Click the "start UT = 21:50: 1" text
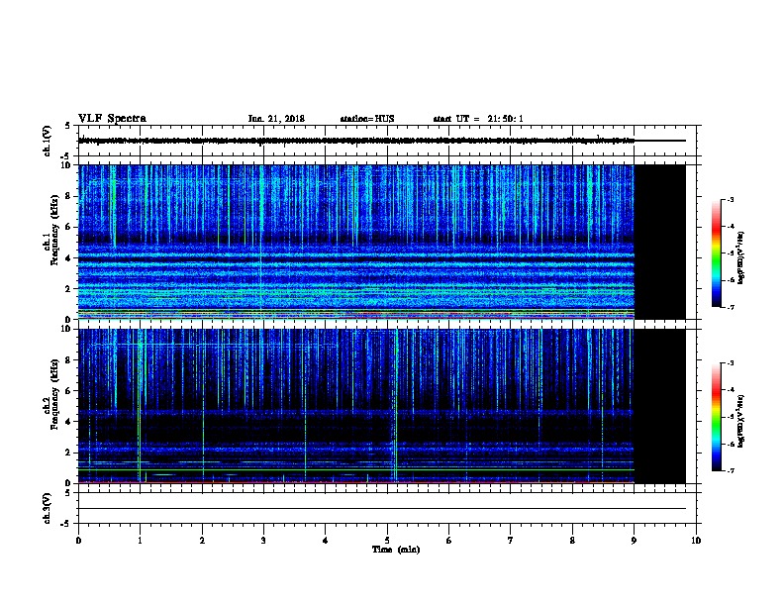 478,119
